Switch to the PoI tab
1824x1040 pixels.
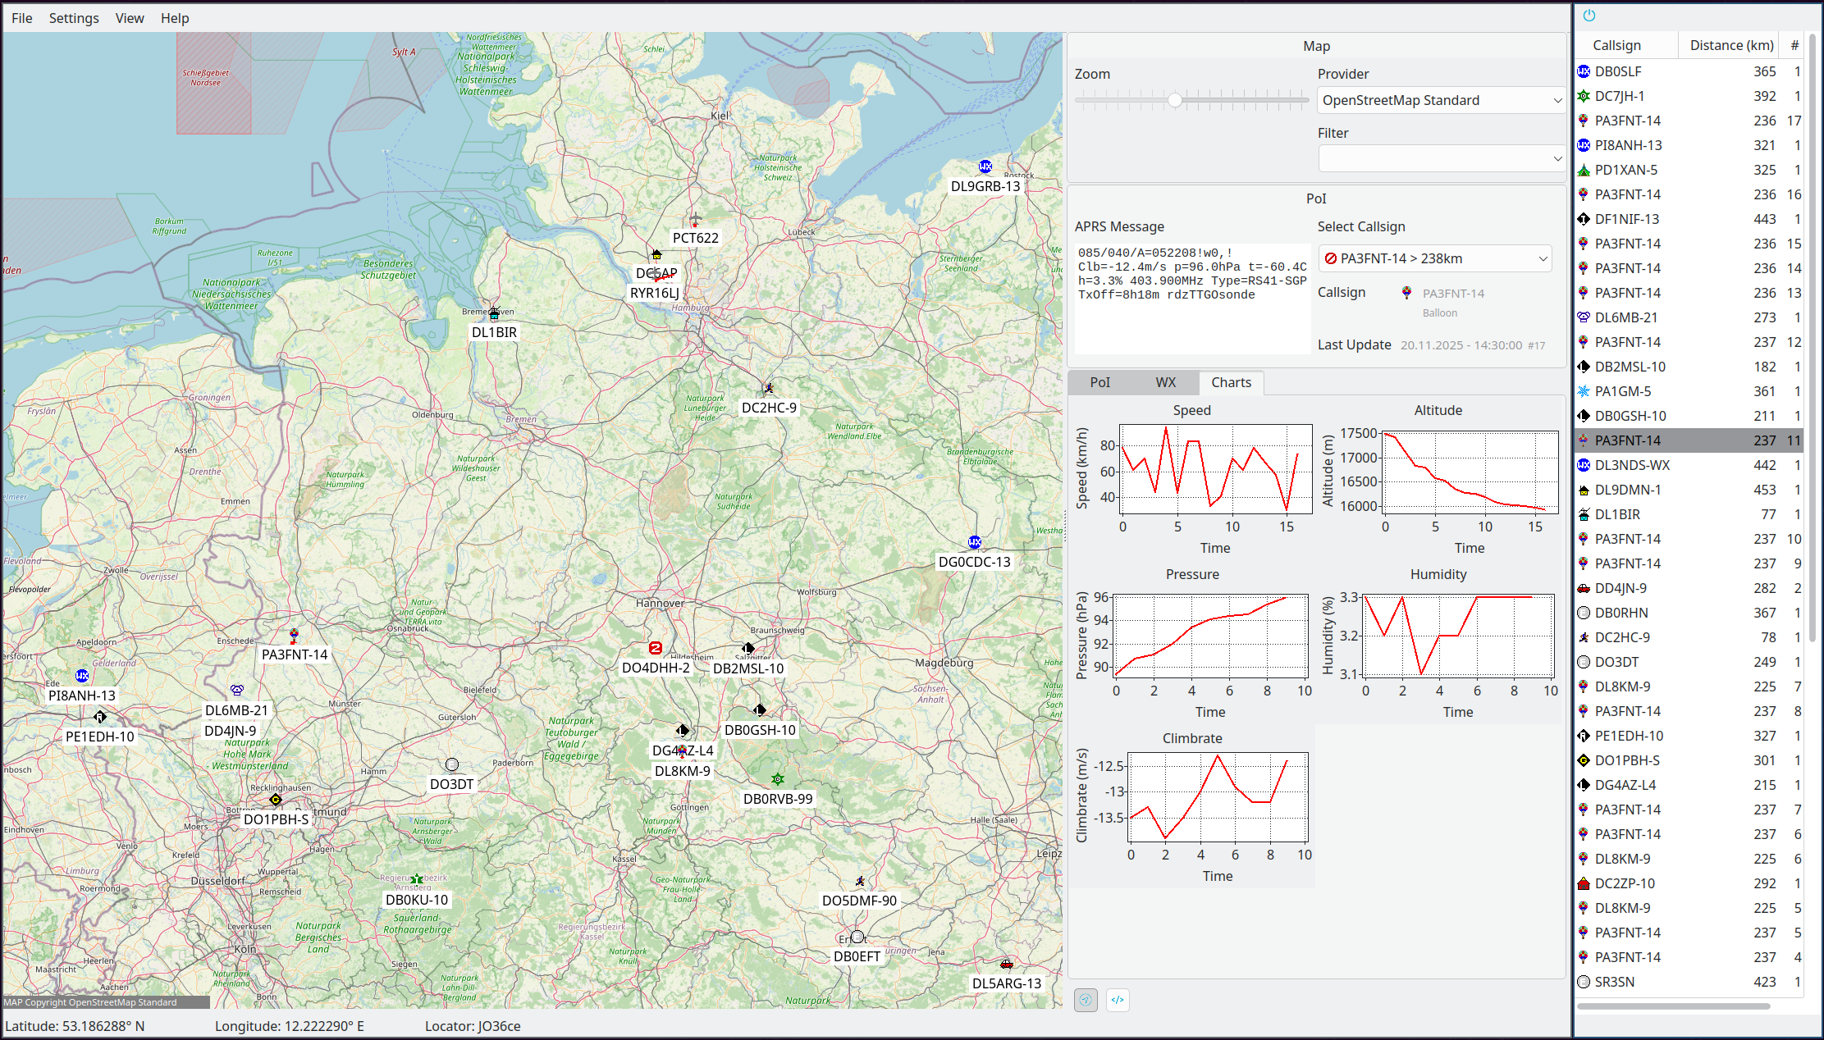point(1099,382)
